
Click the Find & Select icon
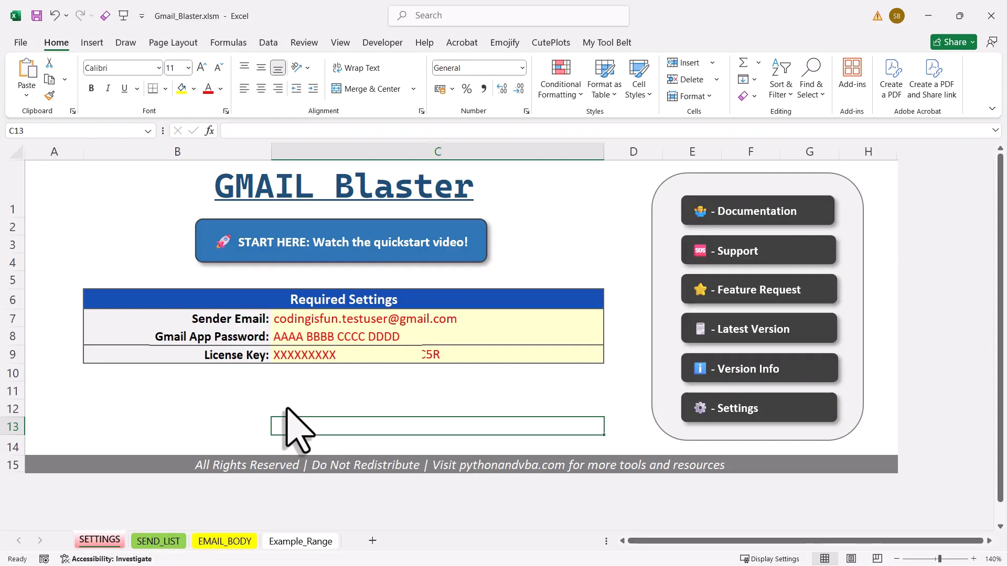[811, 79]
